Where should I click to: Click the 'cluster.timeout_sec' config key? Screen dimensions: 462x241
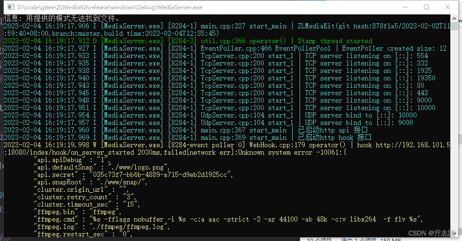coord(73,204)
